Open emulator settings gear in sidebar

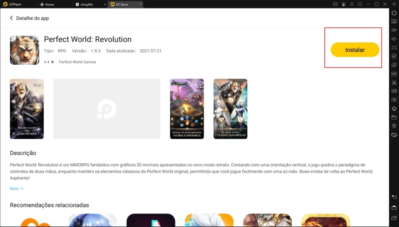[x=394, y=13]
